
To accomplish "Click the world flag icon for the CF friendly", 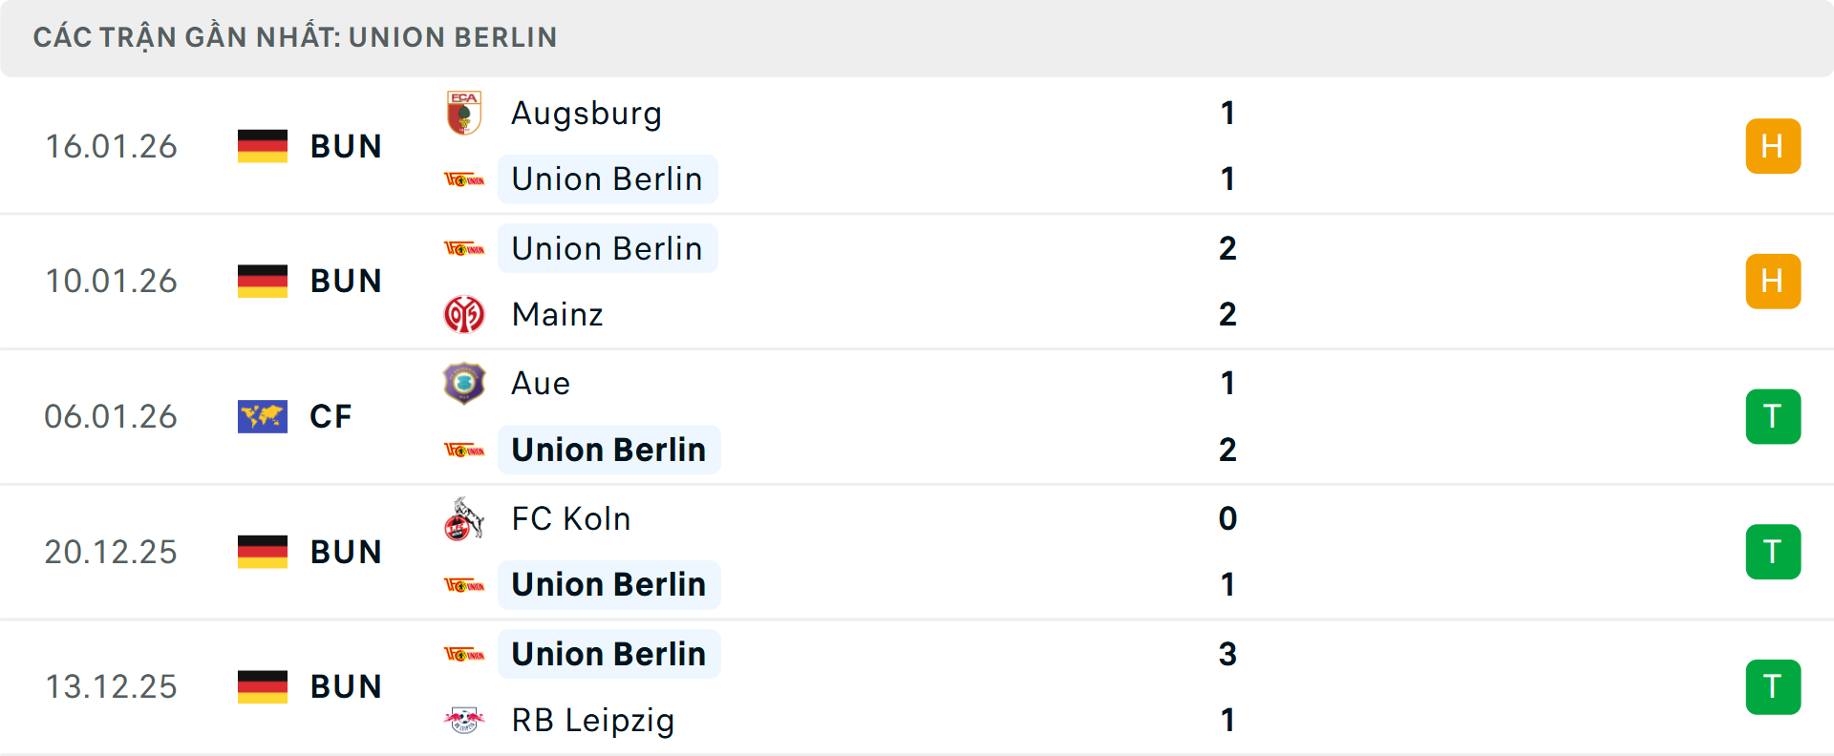I will (262, 416).
